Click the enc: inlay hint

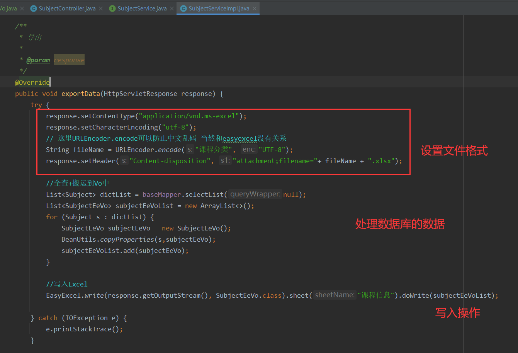tap(249, 150)
